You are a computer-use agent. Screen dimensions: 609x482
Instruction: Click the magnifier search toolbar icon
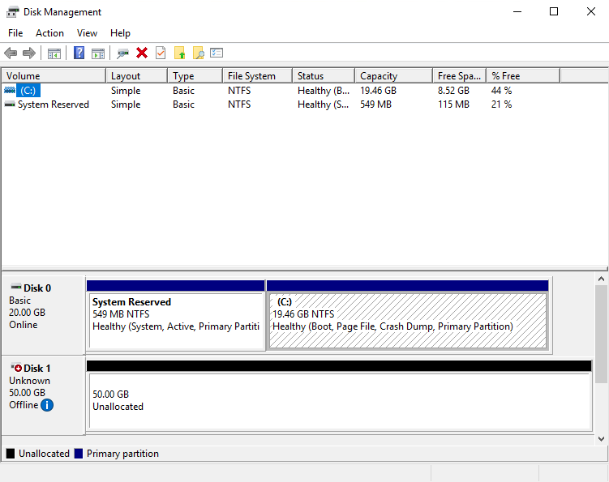(198, 53)
